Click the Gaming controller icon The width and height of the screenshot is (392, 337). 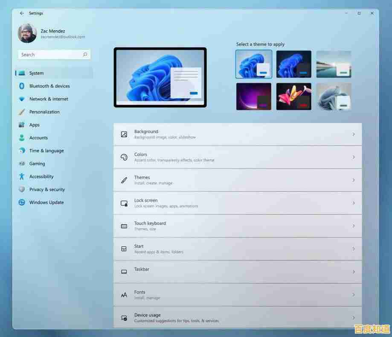click(22, 164)
